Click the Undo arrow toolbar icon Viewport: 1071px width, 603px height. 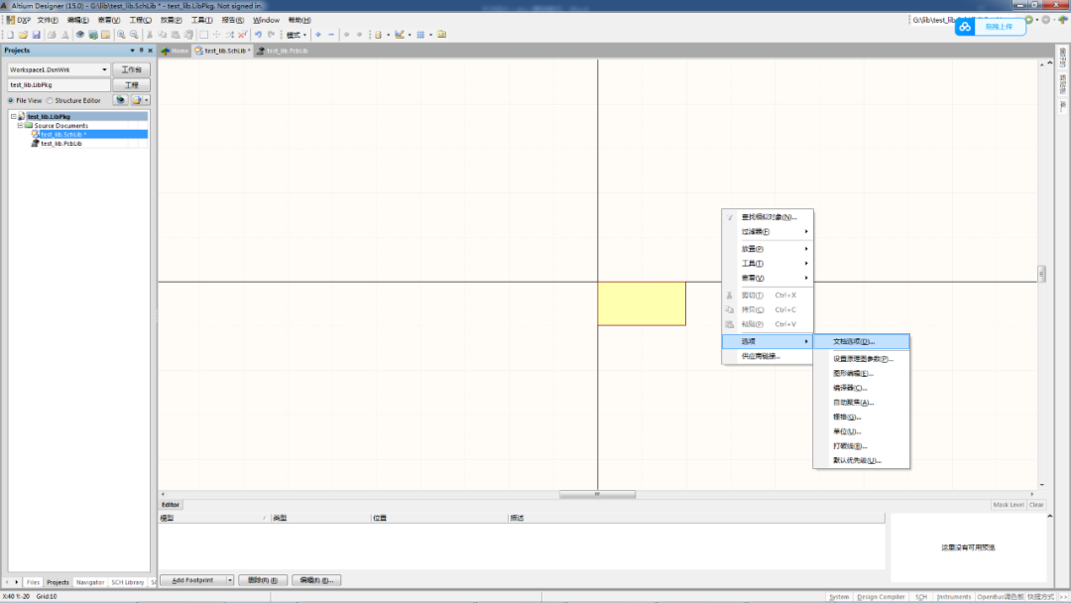point(258,35)
